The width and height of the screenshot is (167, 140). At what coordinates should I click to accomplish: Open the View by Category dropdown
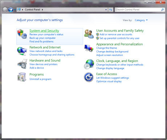(141, 20)
